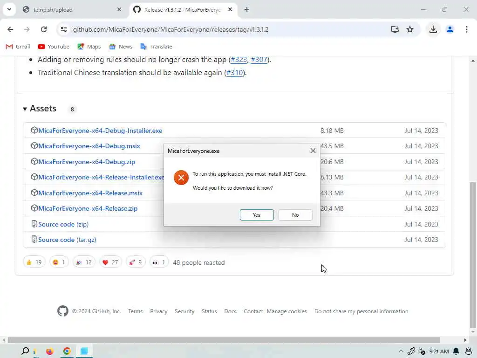Click the red error icon in the dialog
Screen dimensions: 477x358
(181, 178)
